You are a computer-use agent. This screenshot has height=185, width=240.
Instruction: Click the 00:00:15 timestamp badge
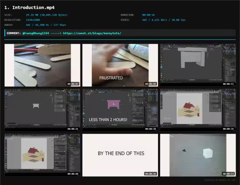pyautogui.click(x=228, y=84)
